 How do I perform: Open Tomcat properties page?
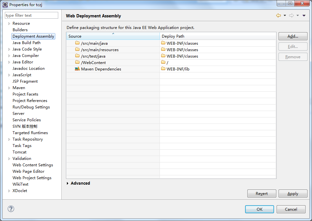click(19, 152)
